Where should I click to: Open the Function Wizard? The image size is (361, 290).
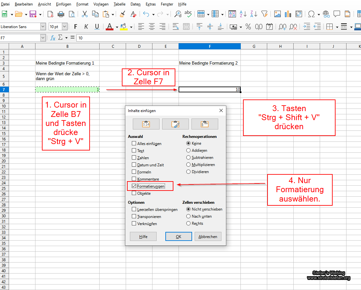[53, 38]
